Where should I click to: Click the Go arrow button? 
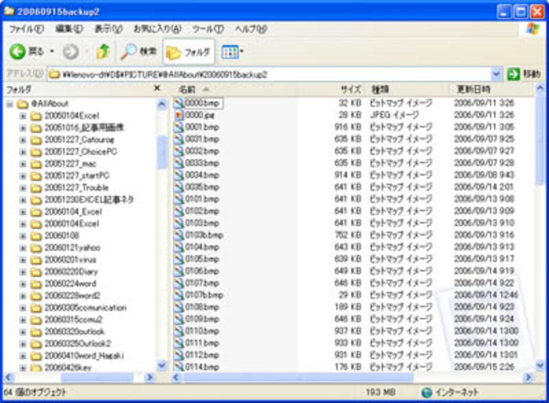tap(514, 74)
